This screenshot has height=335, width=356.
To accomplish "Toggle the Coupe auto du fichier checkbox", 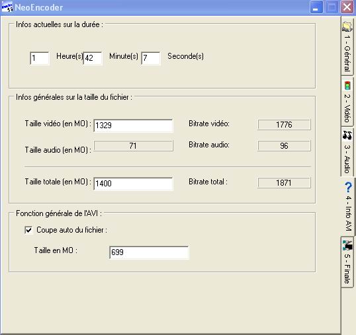I will pos(28,230).
